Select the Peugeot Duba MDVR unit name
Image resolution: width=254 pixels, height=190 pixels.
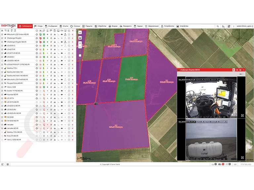(x=15, y=83)
